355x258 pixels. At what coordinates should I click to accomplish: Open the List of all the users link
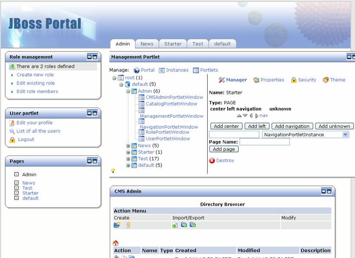tap(38, 131)
